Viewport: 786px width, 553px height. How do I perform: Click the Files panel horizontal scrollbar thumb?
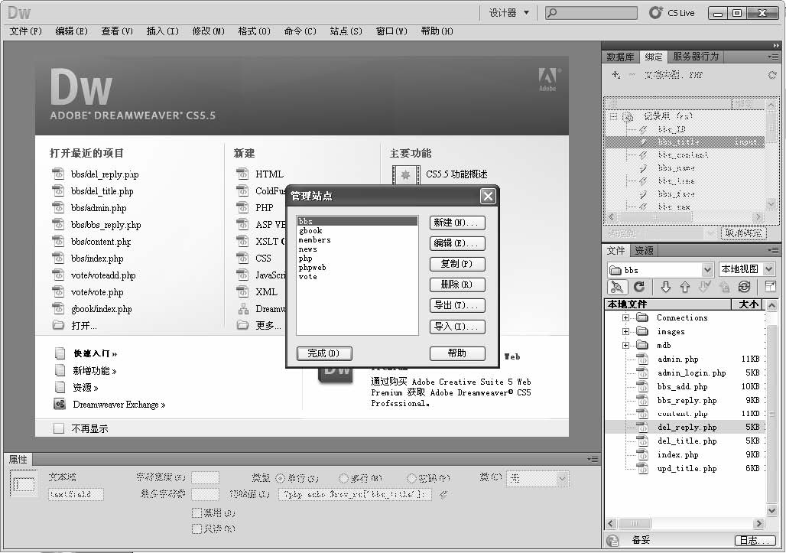point(634,523)
